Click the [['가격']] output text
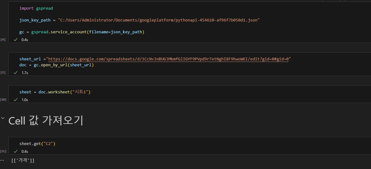 (x=23, y=161)
